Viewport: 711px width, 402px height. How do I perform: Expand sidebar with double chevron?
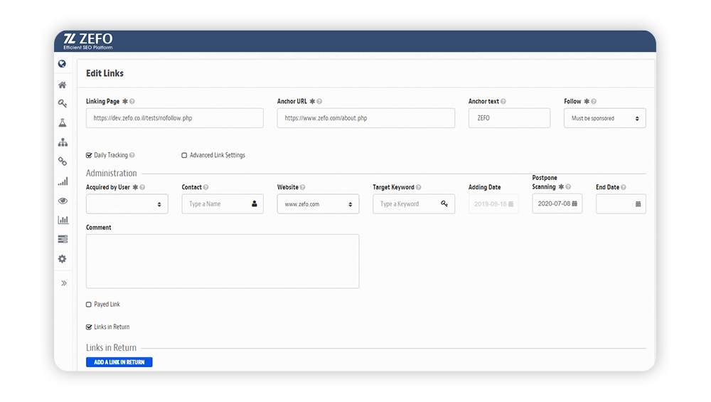click(64, 283)
